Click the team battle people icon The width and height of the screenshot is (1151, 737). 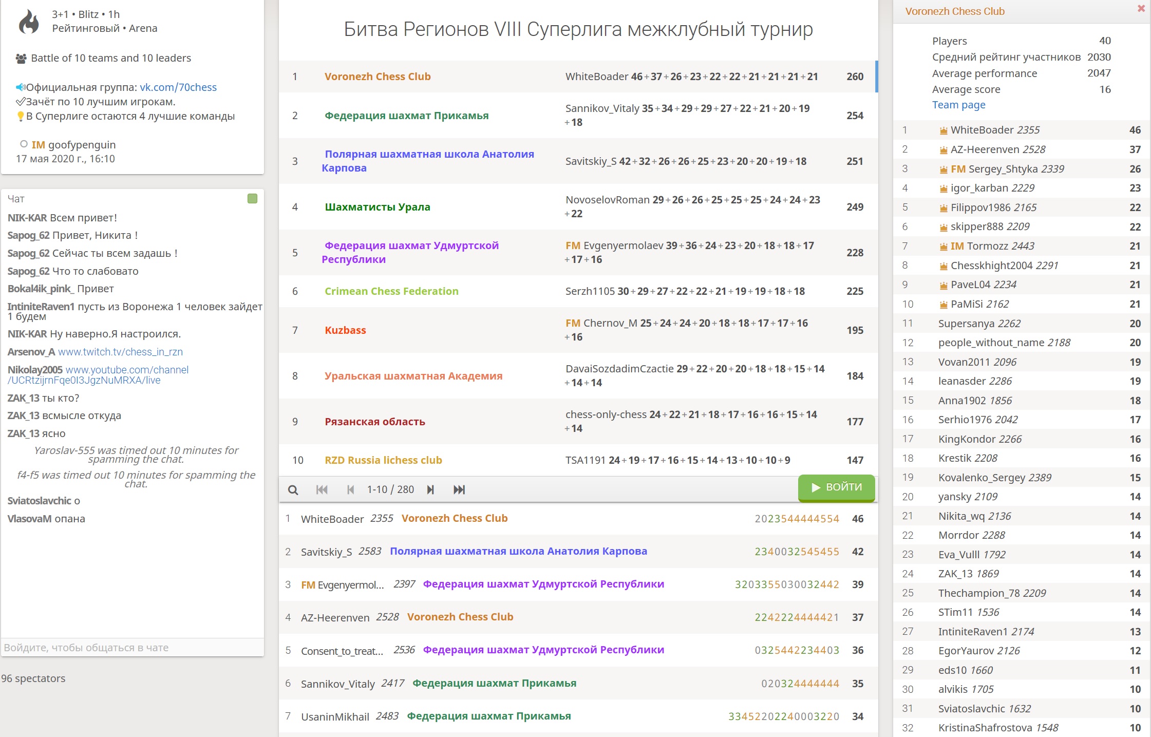click(21, 59)
